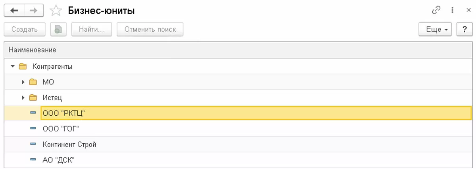Open the Еще dropdown menu
This screenshot has height=169, width=476.
click(435, 30)
